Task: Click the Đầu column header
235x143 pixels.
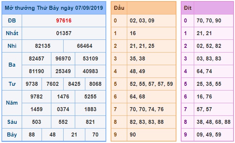Action: [119, 8]
